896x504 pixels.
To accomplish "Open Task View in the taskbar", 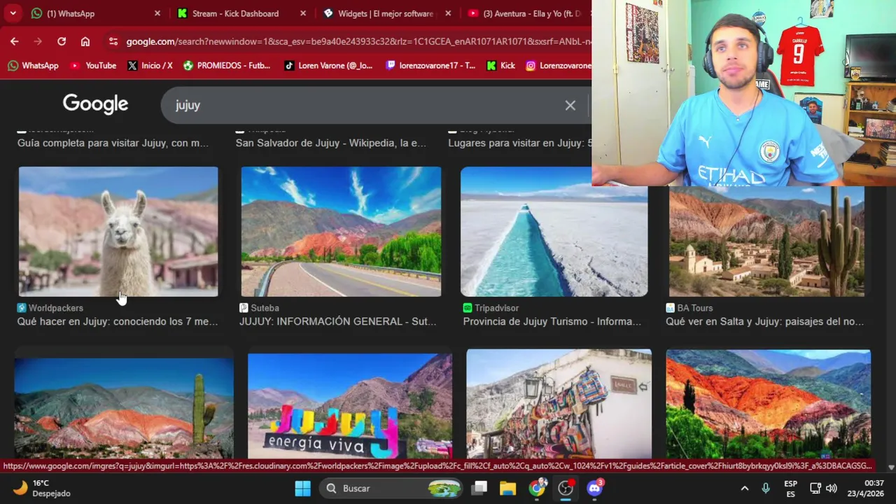I will click(479, 488).
